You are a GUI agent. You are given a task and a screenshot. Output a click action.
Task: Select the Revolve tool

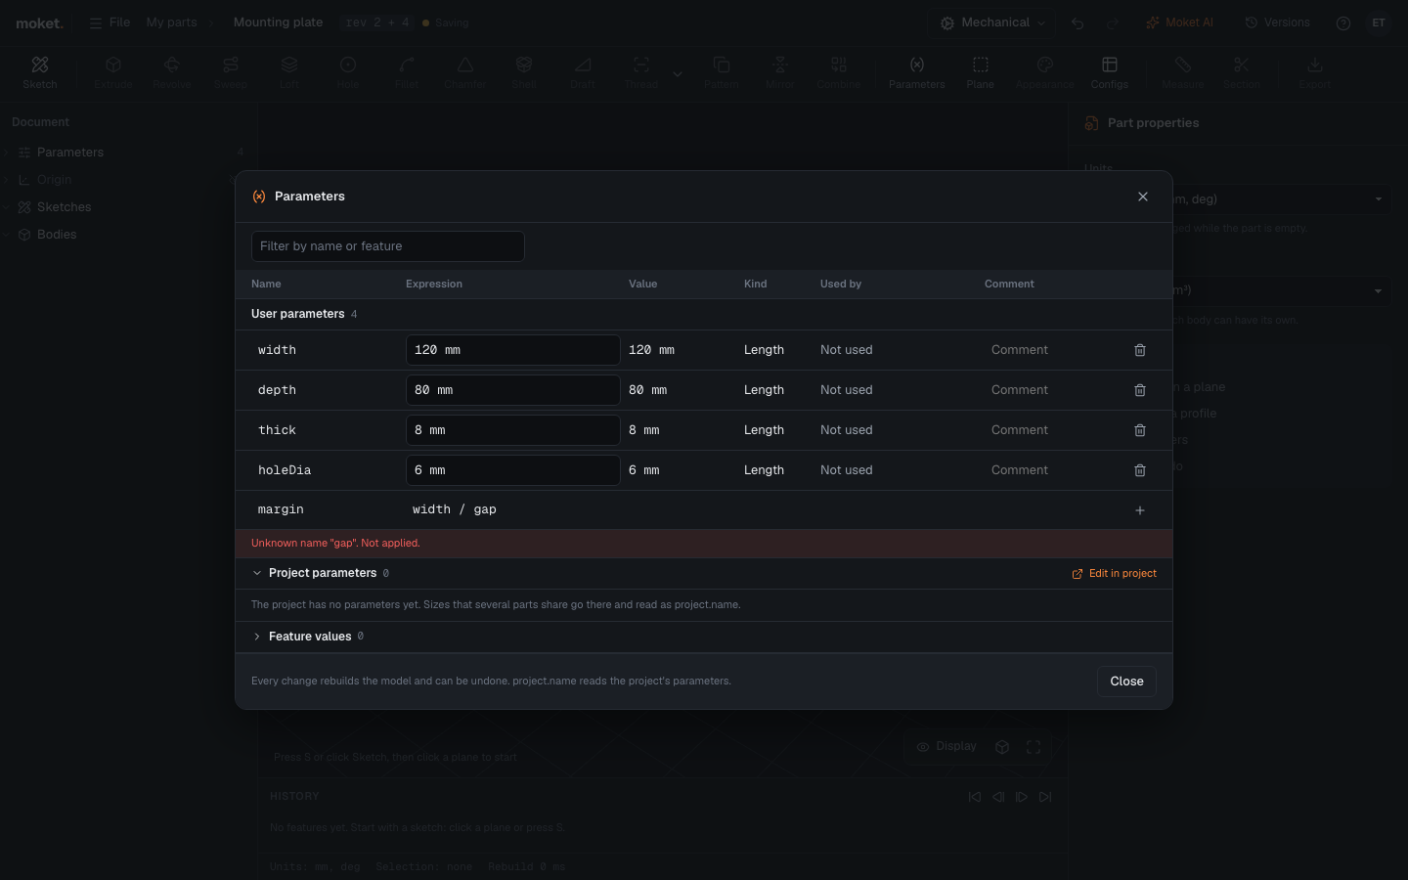tap(172, 72)
